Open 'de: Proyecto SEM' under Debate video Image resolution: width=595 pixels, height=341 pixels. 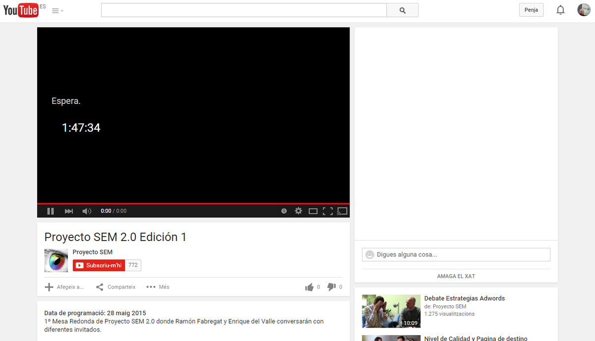[446, 306]
